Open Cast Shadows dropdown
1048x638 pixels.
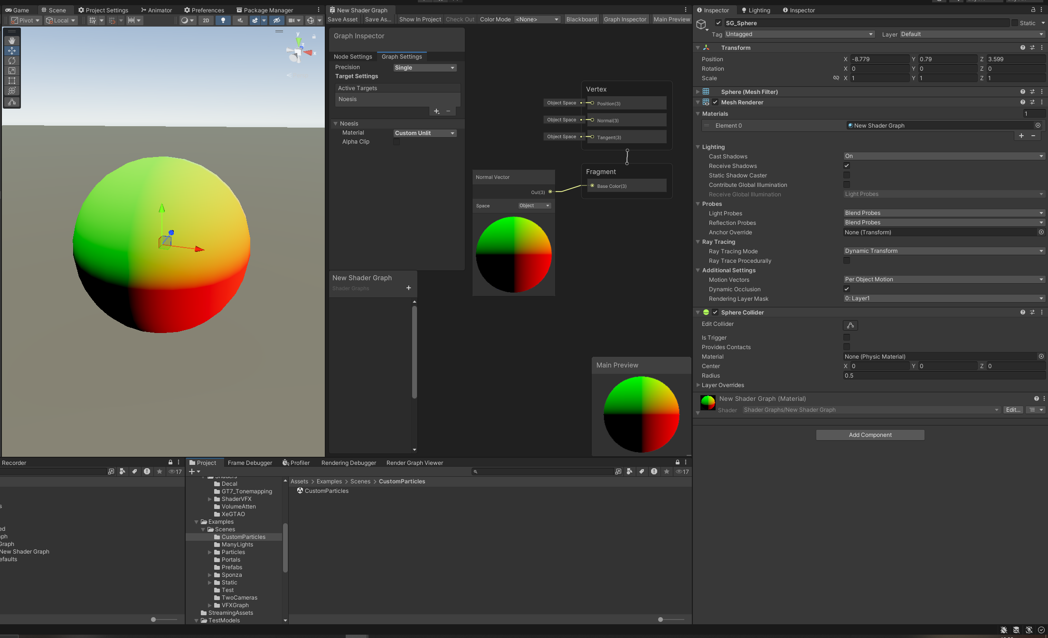pyautogui.click(x=944, y=156)
